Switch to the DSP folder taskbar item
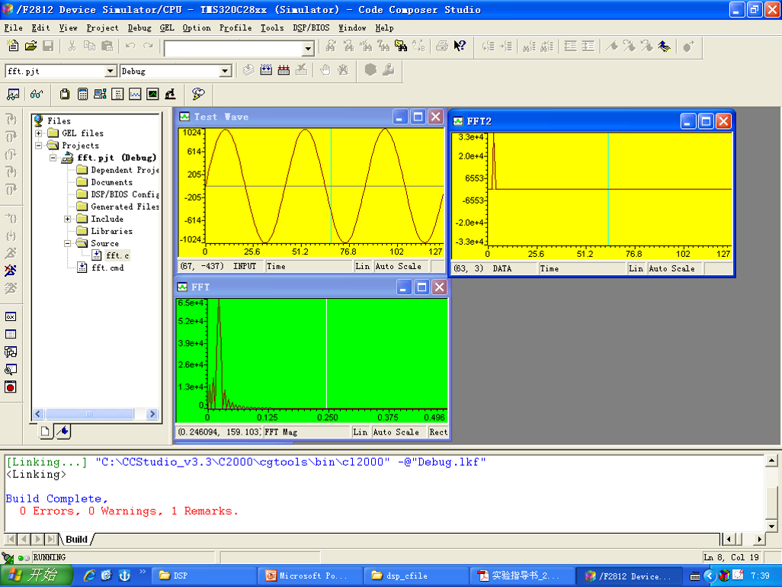 (x=204, y=576)
